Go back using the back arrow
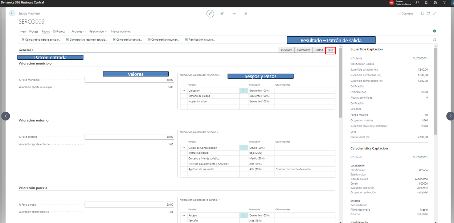454x223 pixels. click(12, 13)
